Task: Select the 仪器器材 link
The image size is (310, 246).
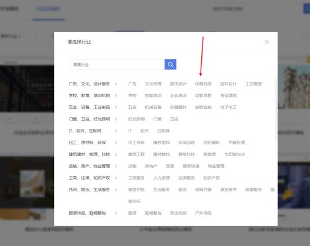Action: point(178,107)
